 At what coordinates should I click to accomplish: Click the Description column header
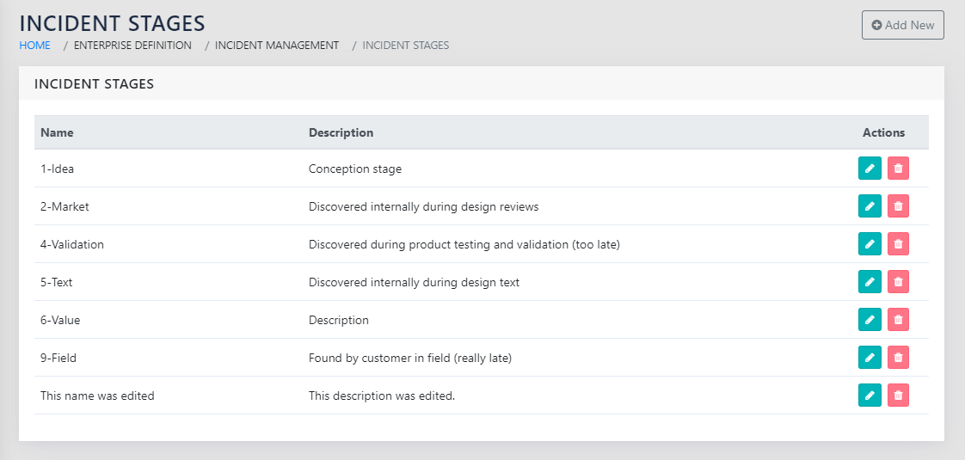(x=341, y=133)
